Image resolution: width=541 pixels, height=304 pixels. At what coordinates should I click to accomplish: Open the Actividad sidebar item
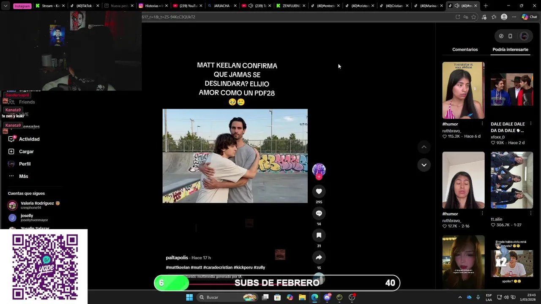click(29, 139)
